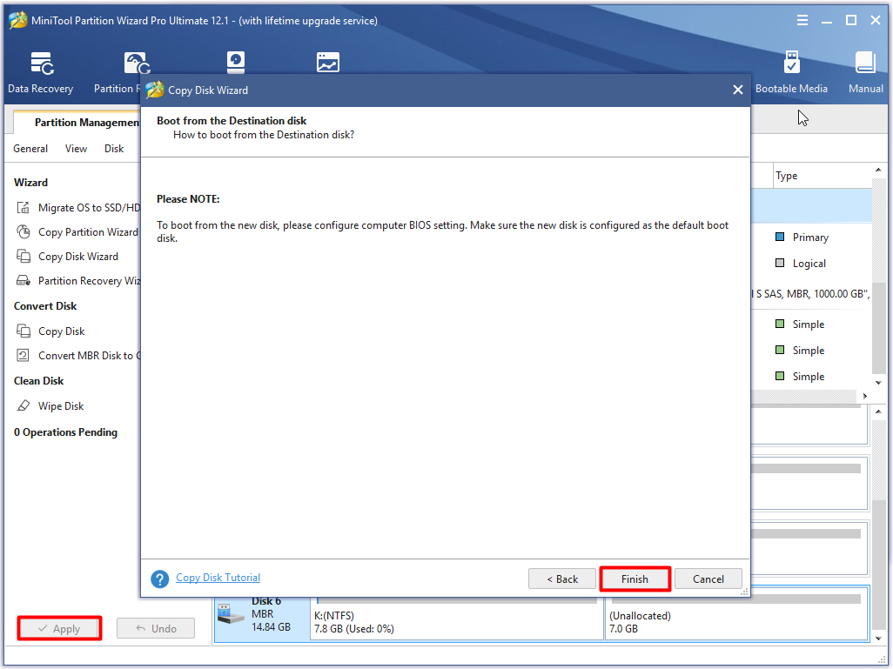The width and height of the screenshot is (893, 669).
Task: Select the K:(NTFS) 7.8 GB partition
Action: click(x=457, y=617)
